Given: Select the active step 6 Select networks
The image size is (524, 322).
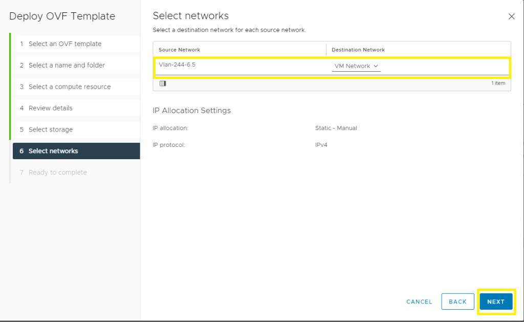Looking at the screenshot, I should point(53,151).
